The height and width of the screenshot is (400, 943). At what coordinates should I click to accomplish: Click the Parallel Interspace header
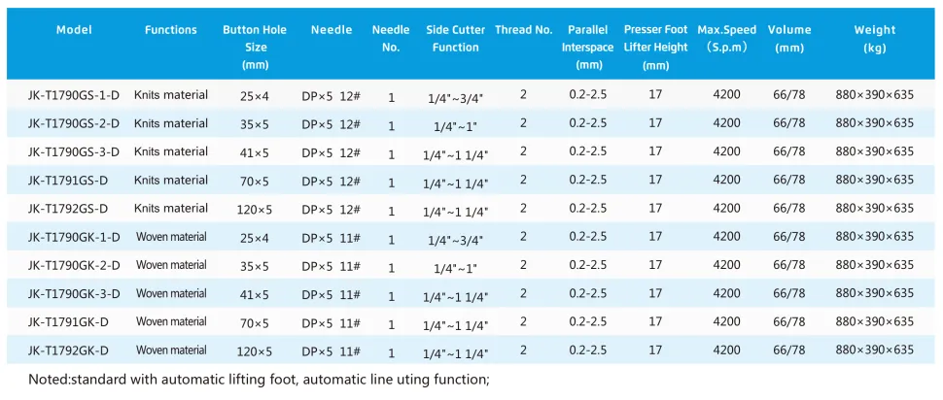[588, 47]
